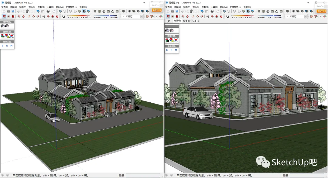Switch to Iso view in left window
Viewport: 328px width, 178px height.
tap(95, 11)
